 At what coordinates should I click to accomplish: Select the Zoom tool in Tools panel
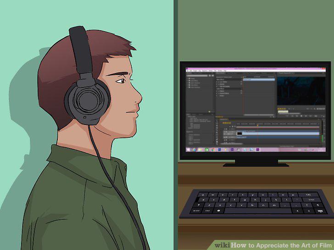(x=217, y=144)
